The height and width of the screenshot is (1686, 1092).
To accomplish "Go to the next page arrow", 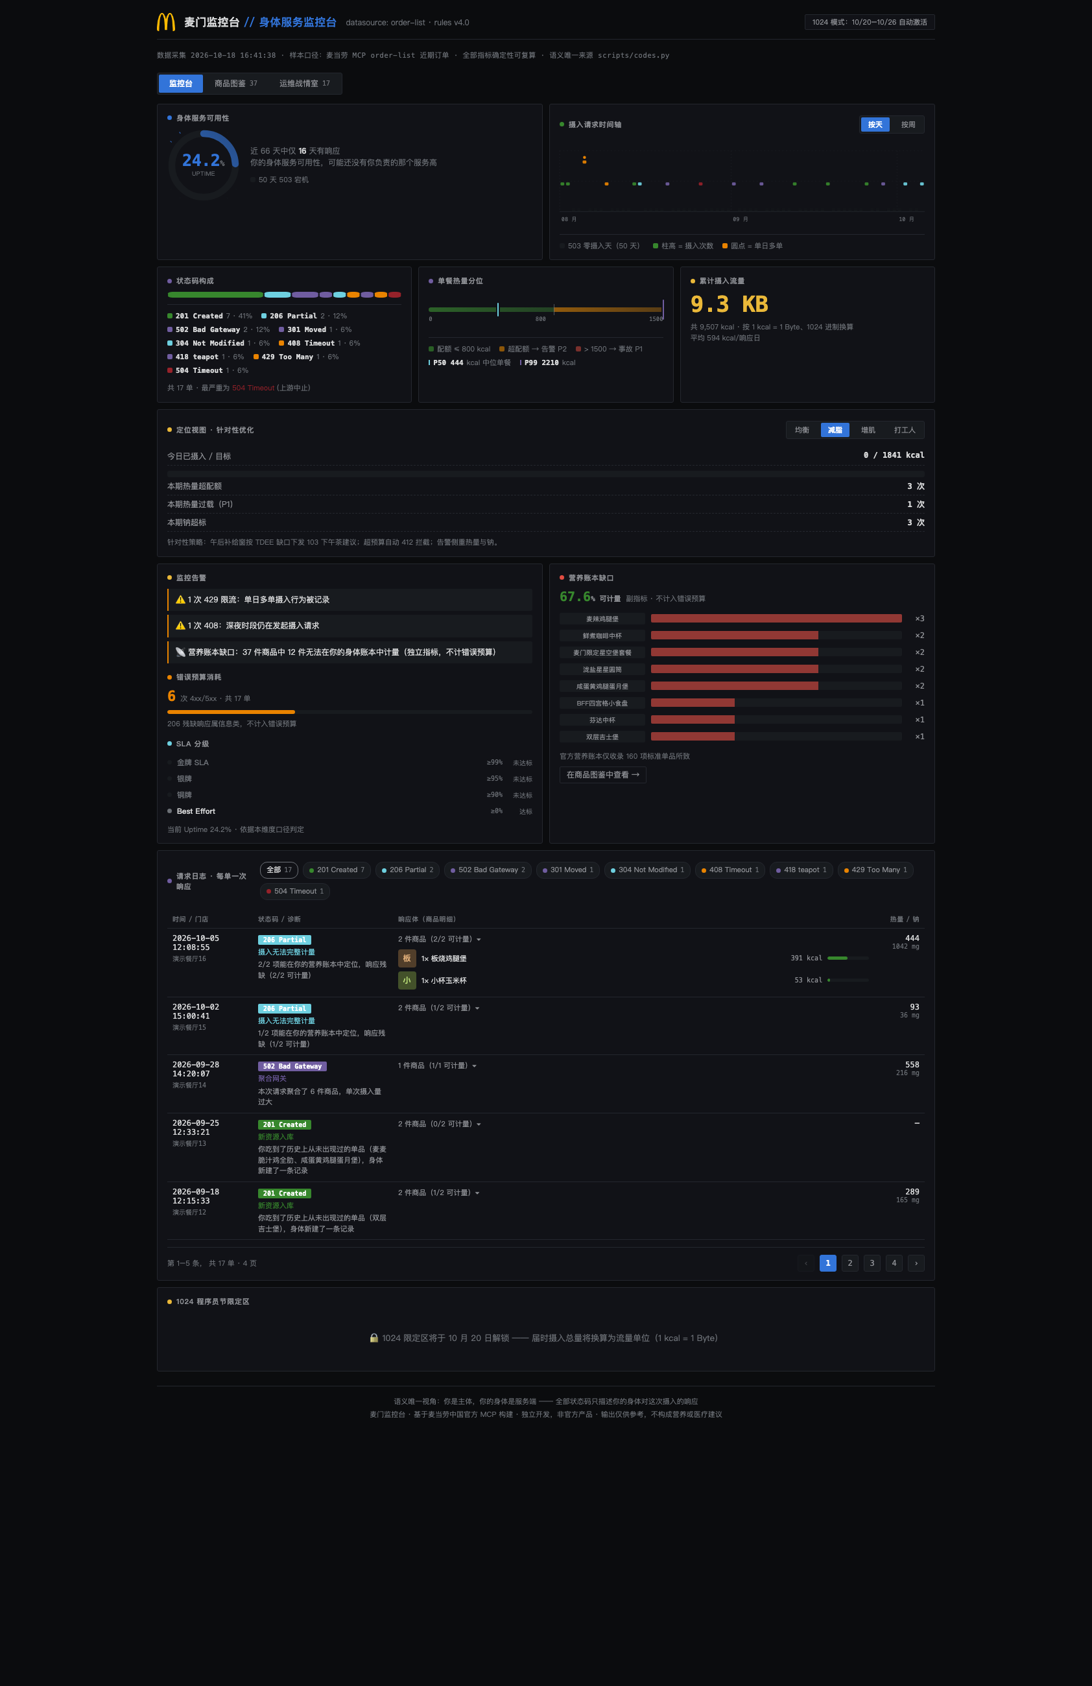I will point(916,1263).
